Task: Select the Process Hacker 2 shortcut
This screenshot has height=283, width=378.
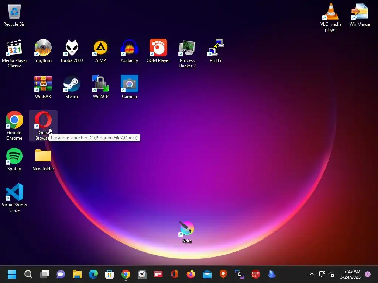Action: pyautogui.click(x=187, y=54)
